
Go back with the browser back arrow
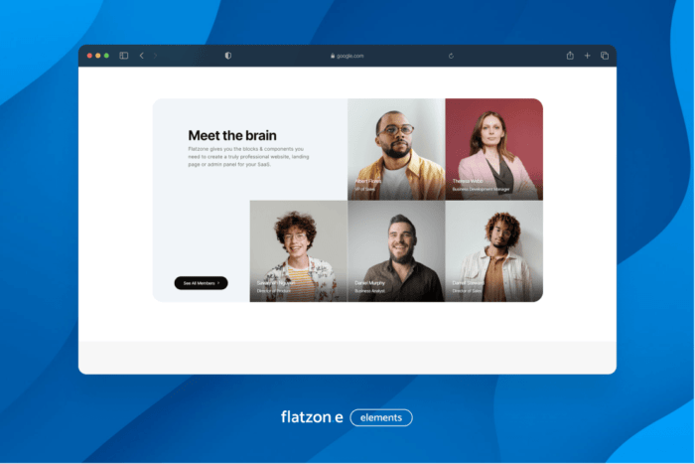(141, 56)
